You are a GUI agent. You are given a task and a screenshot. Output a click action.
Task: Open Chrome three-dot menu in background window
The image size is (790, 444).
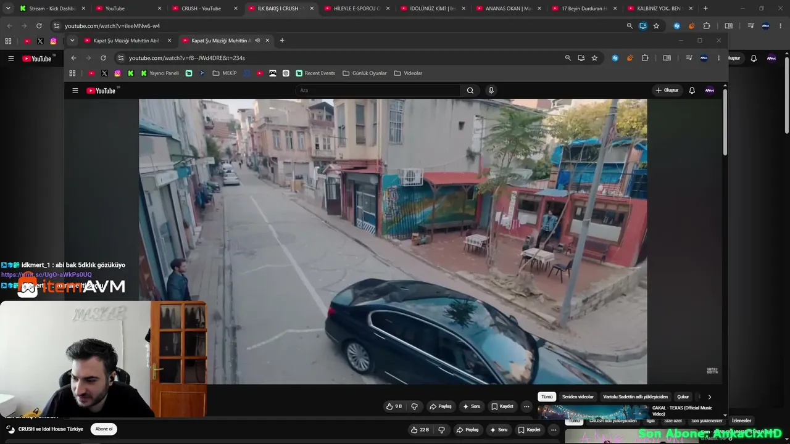click(780, 26)
